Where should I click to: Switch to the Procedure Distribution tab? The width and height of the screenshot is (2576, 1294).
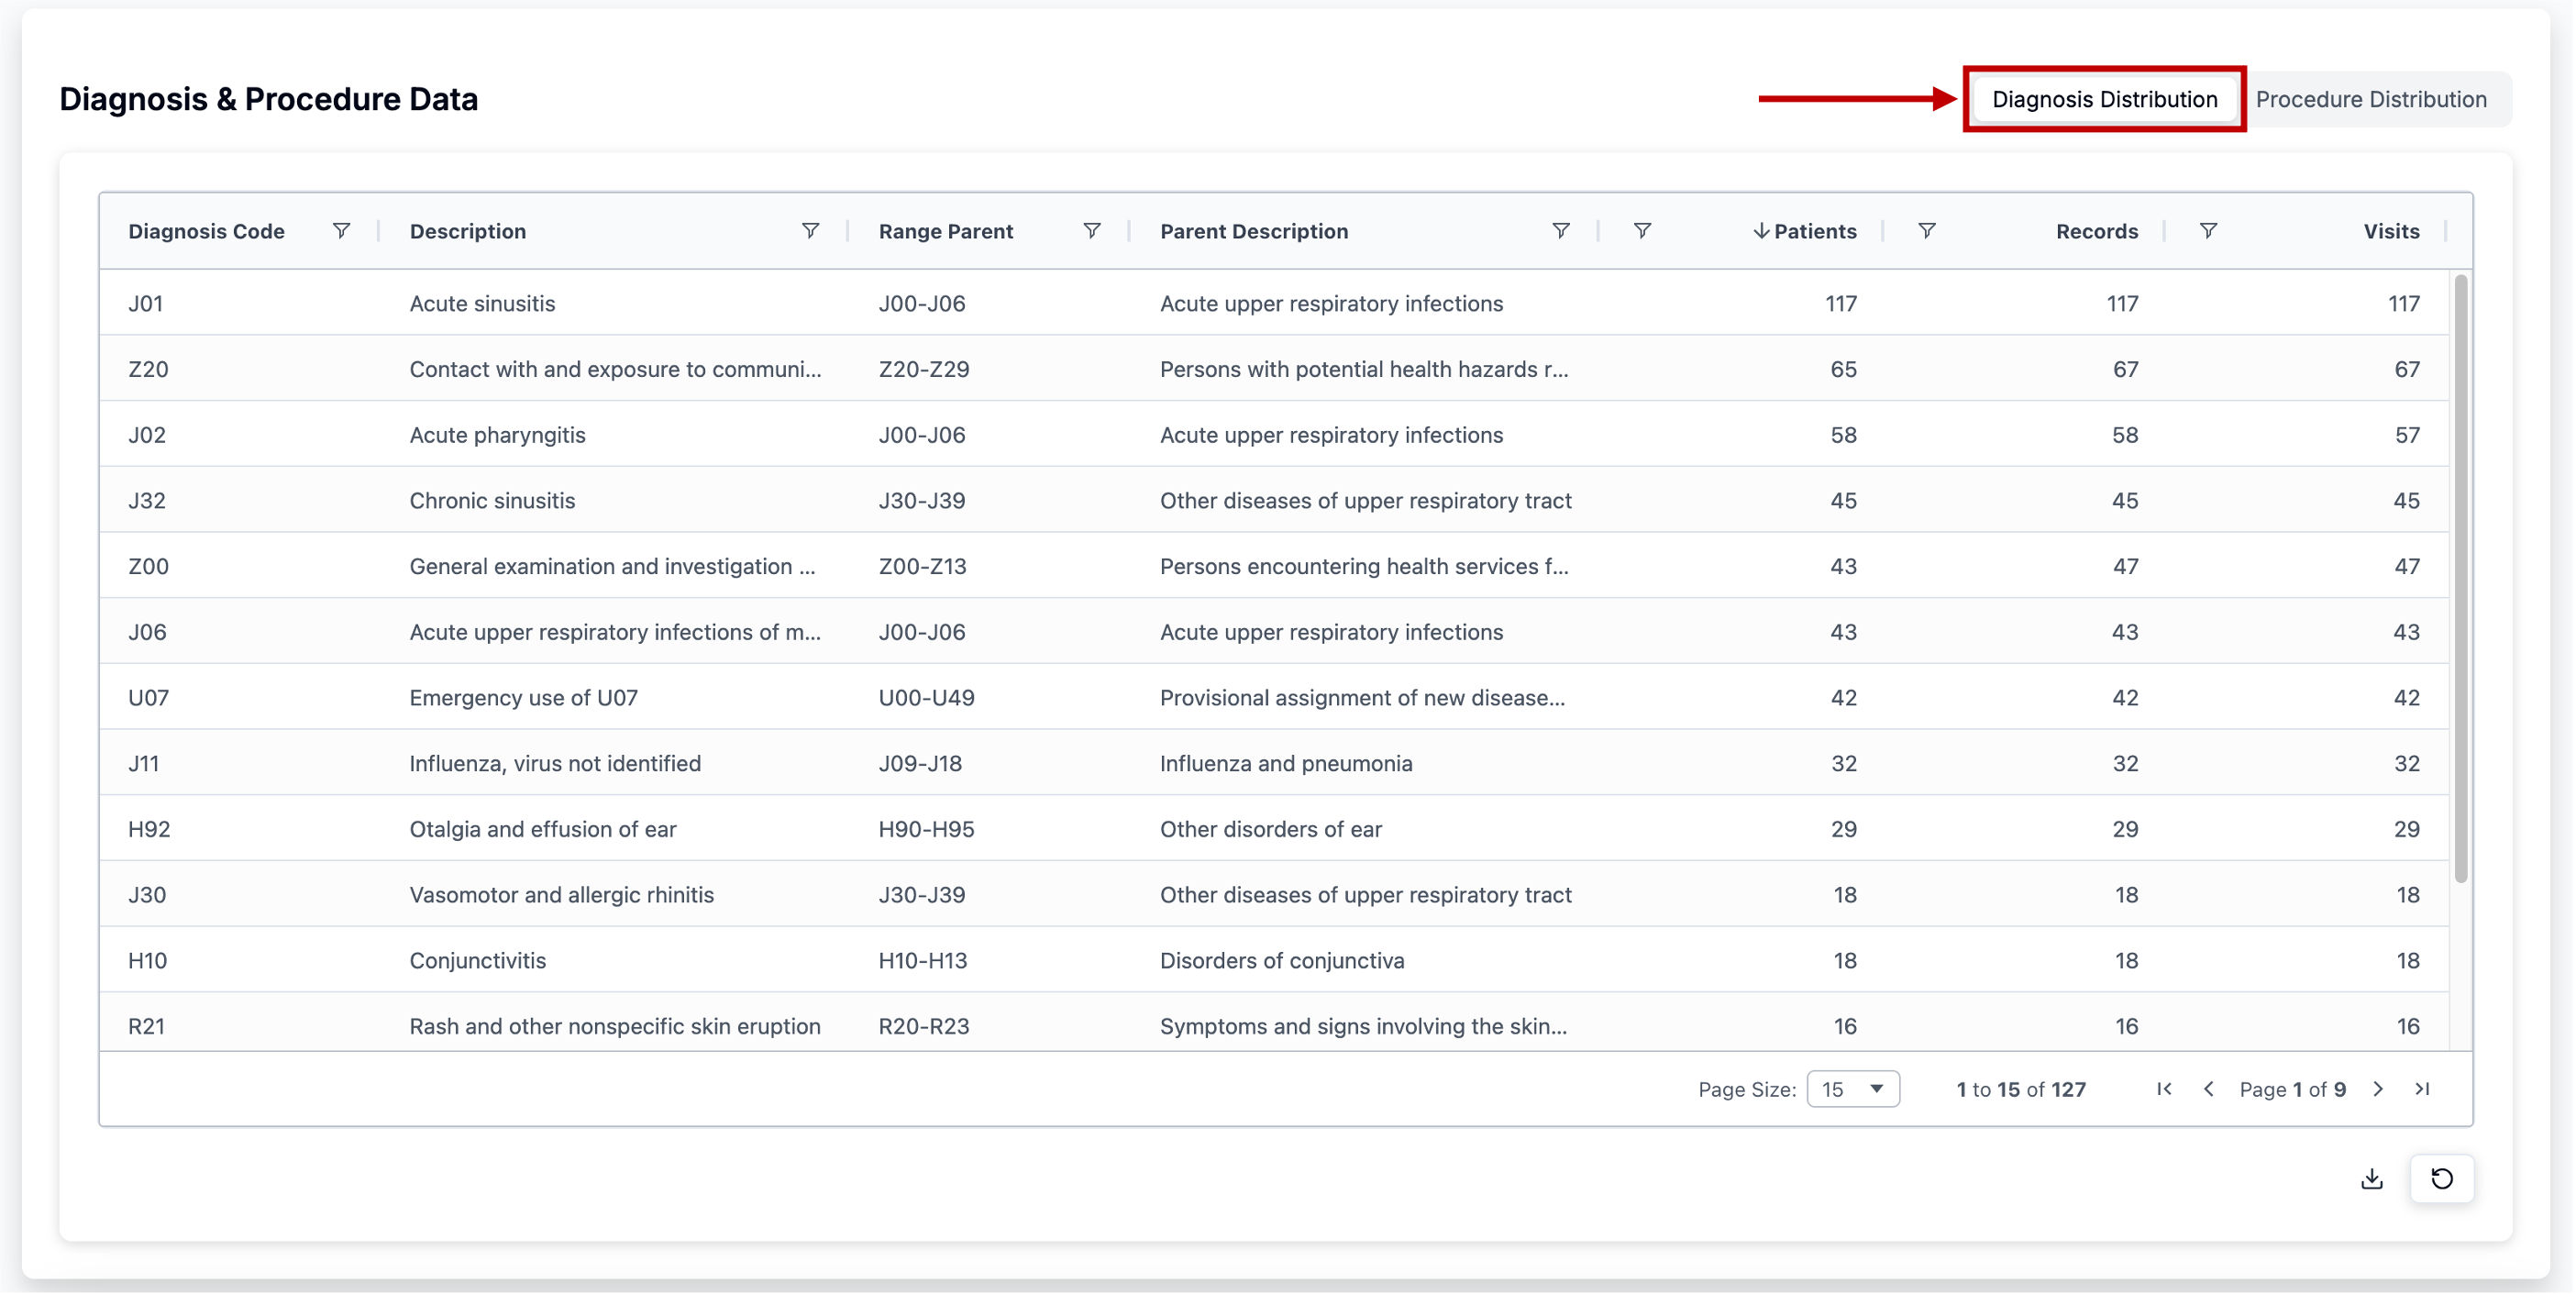tap(2370, 99)
